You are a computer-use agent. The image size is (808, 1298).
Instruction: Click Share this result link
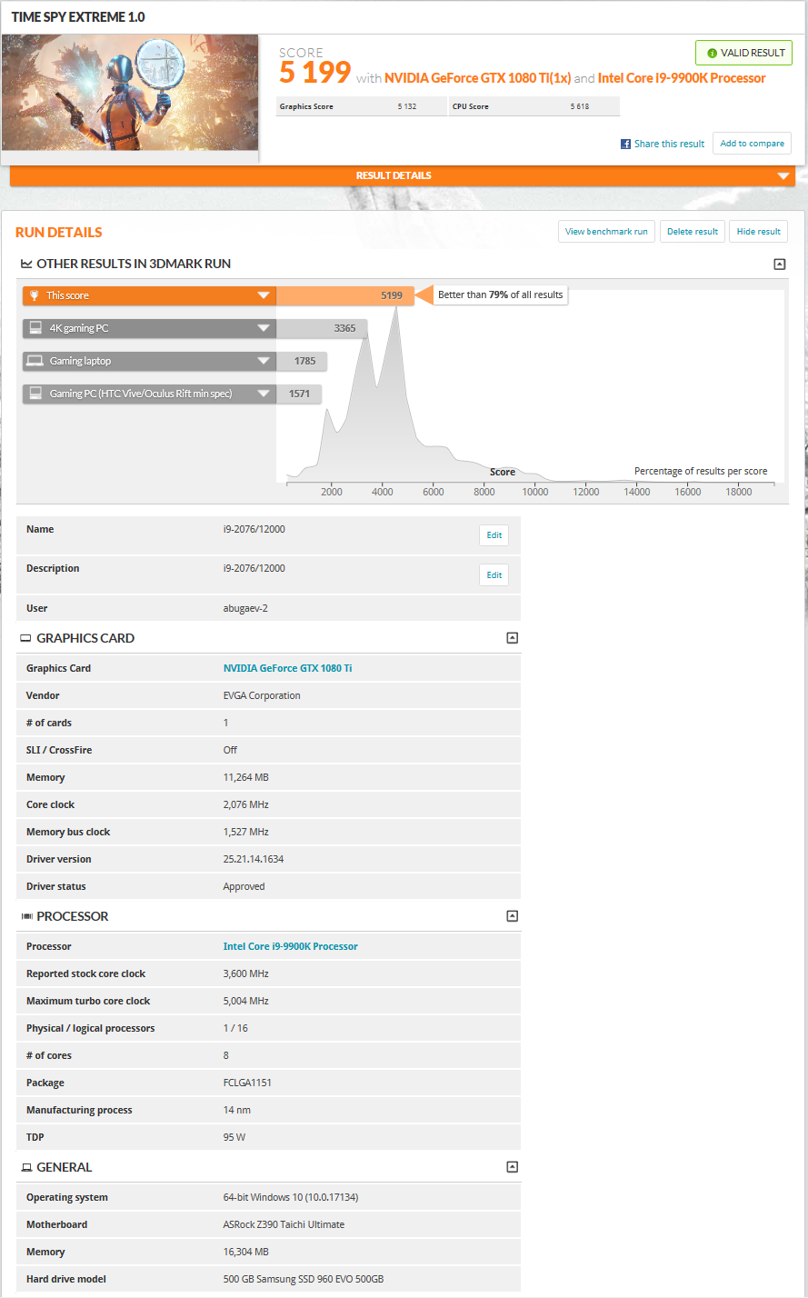[x=669, y=144]
